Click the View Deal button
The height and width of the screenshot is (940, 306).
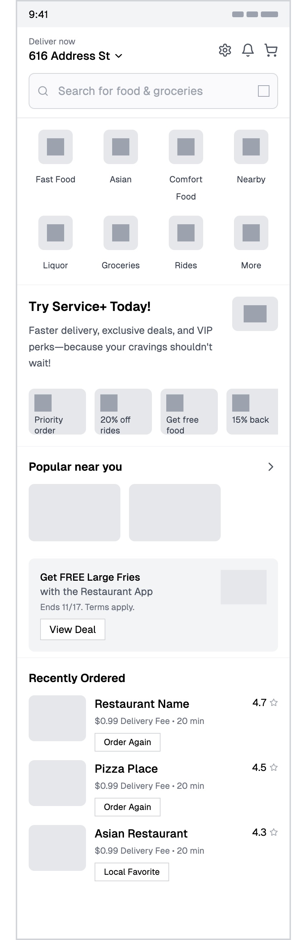tap(73, 629)
